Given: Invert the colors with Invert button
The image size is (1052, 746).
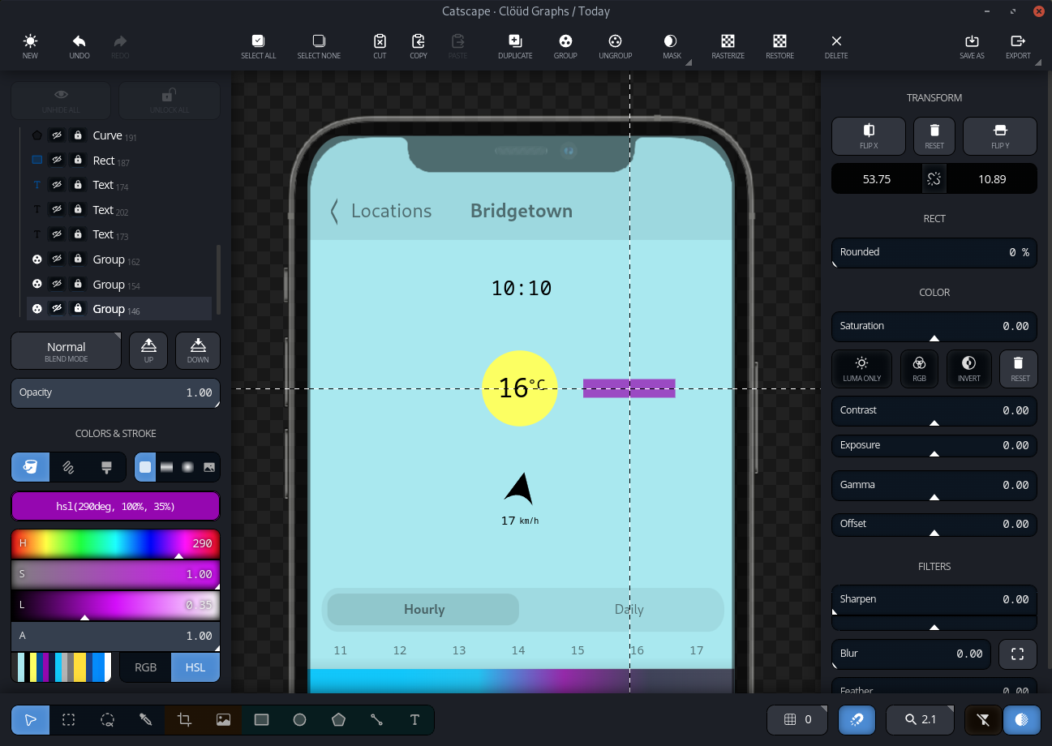Looking at the screenshot, I should [x=968, y=369].
